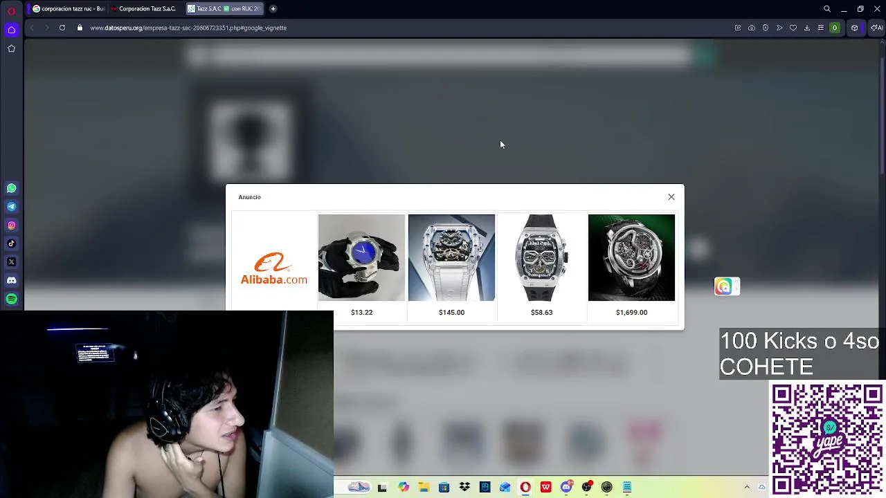Click the Alibaba.com logo in ad
Viewport: 886px width, 498px height.
pyautogui.click(x=274, y=268)
